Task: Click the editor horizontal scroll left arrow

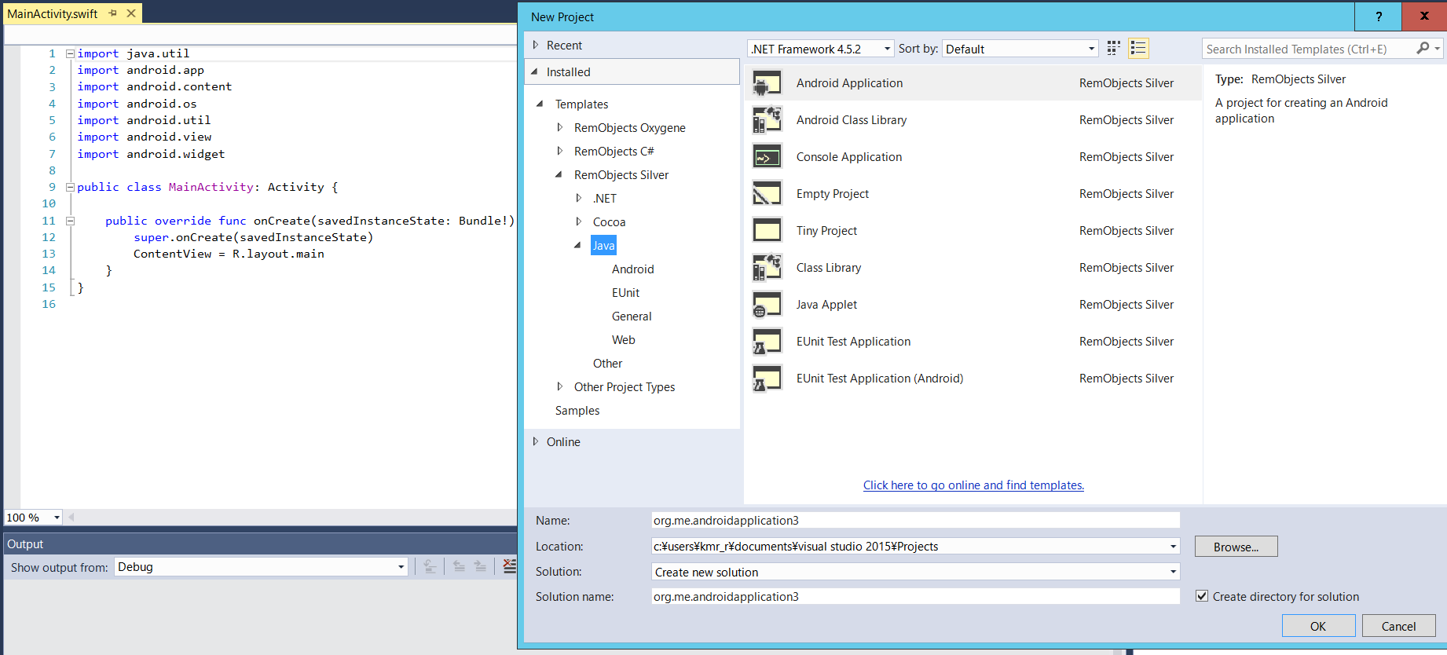Action: pos(71,517)
